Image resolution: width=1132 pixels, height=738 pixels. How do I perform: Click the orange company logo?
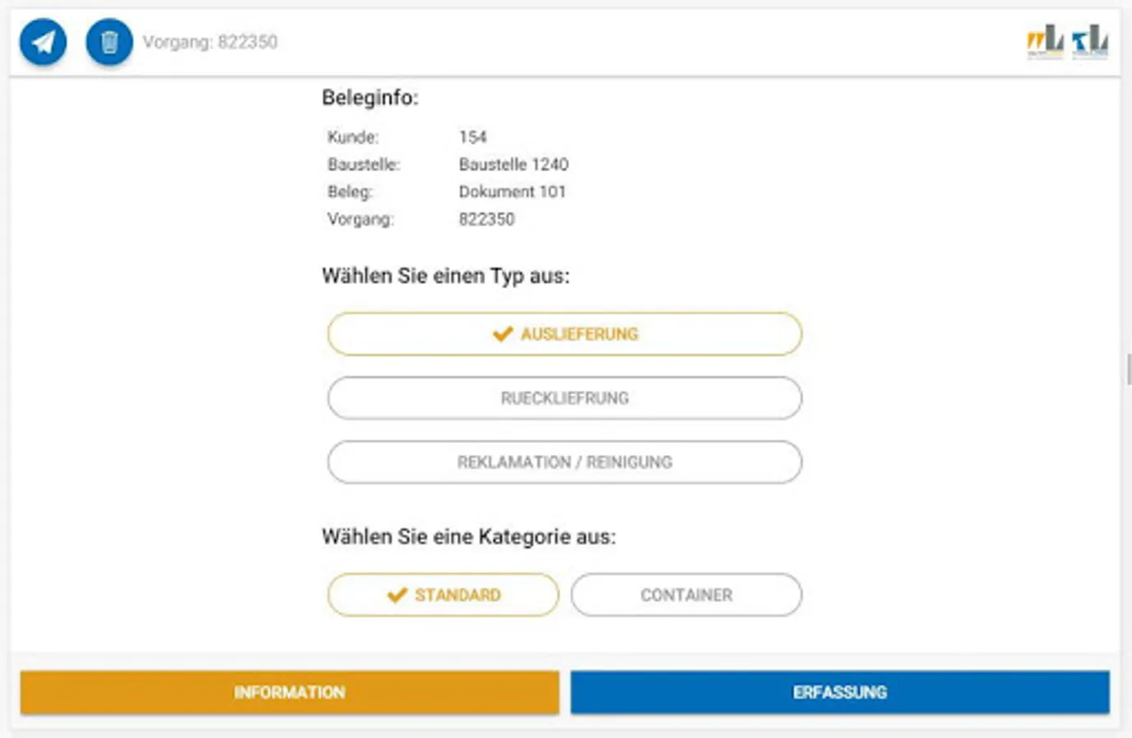coord(1045,41)
